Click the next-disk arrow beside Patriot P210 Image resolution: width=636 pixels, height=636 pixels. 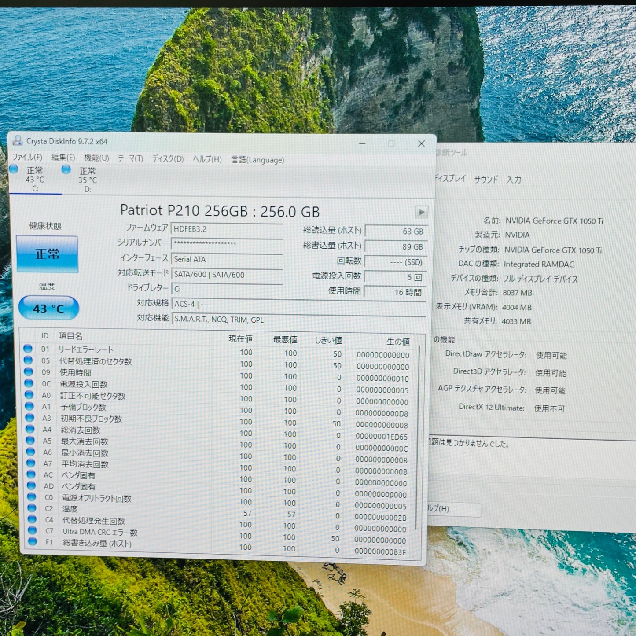[421, 212]
